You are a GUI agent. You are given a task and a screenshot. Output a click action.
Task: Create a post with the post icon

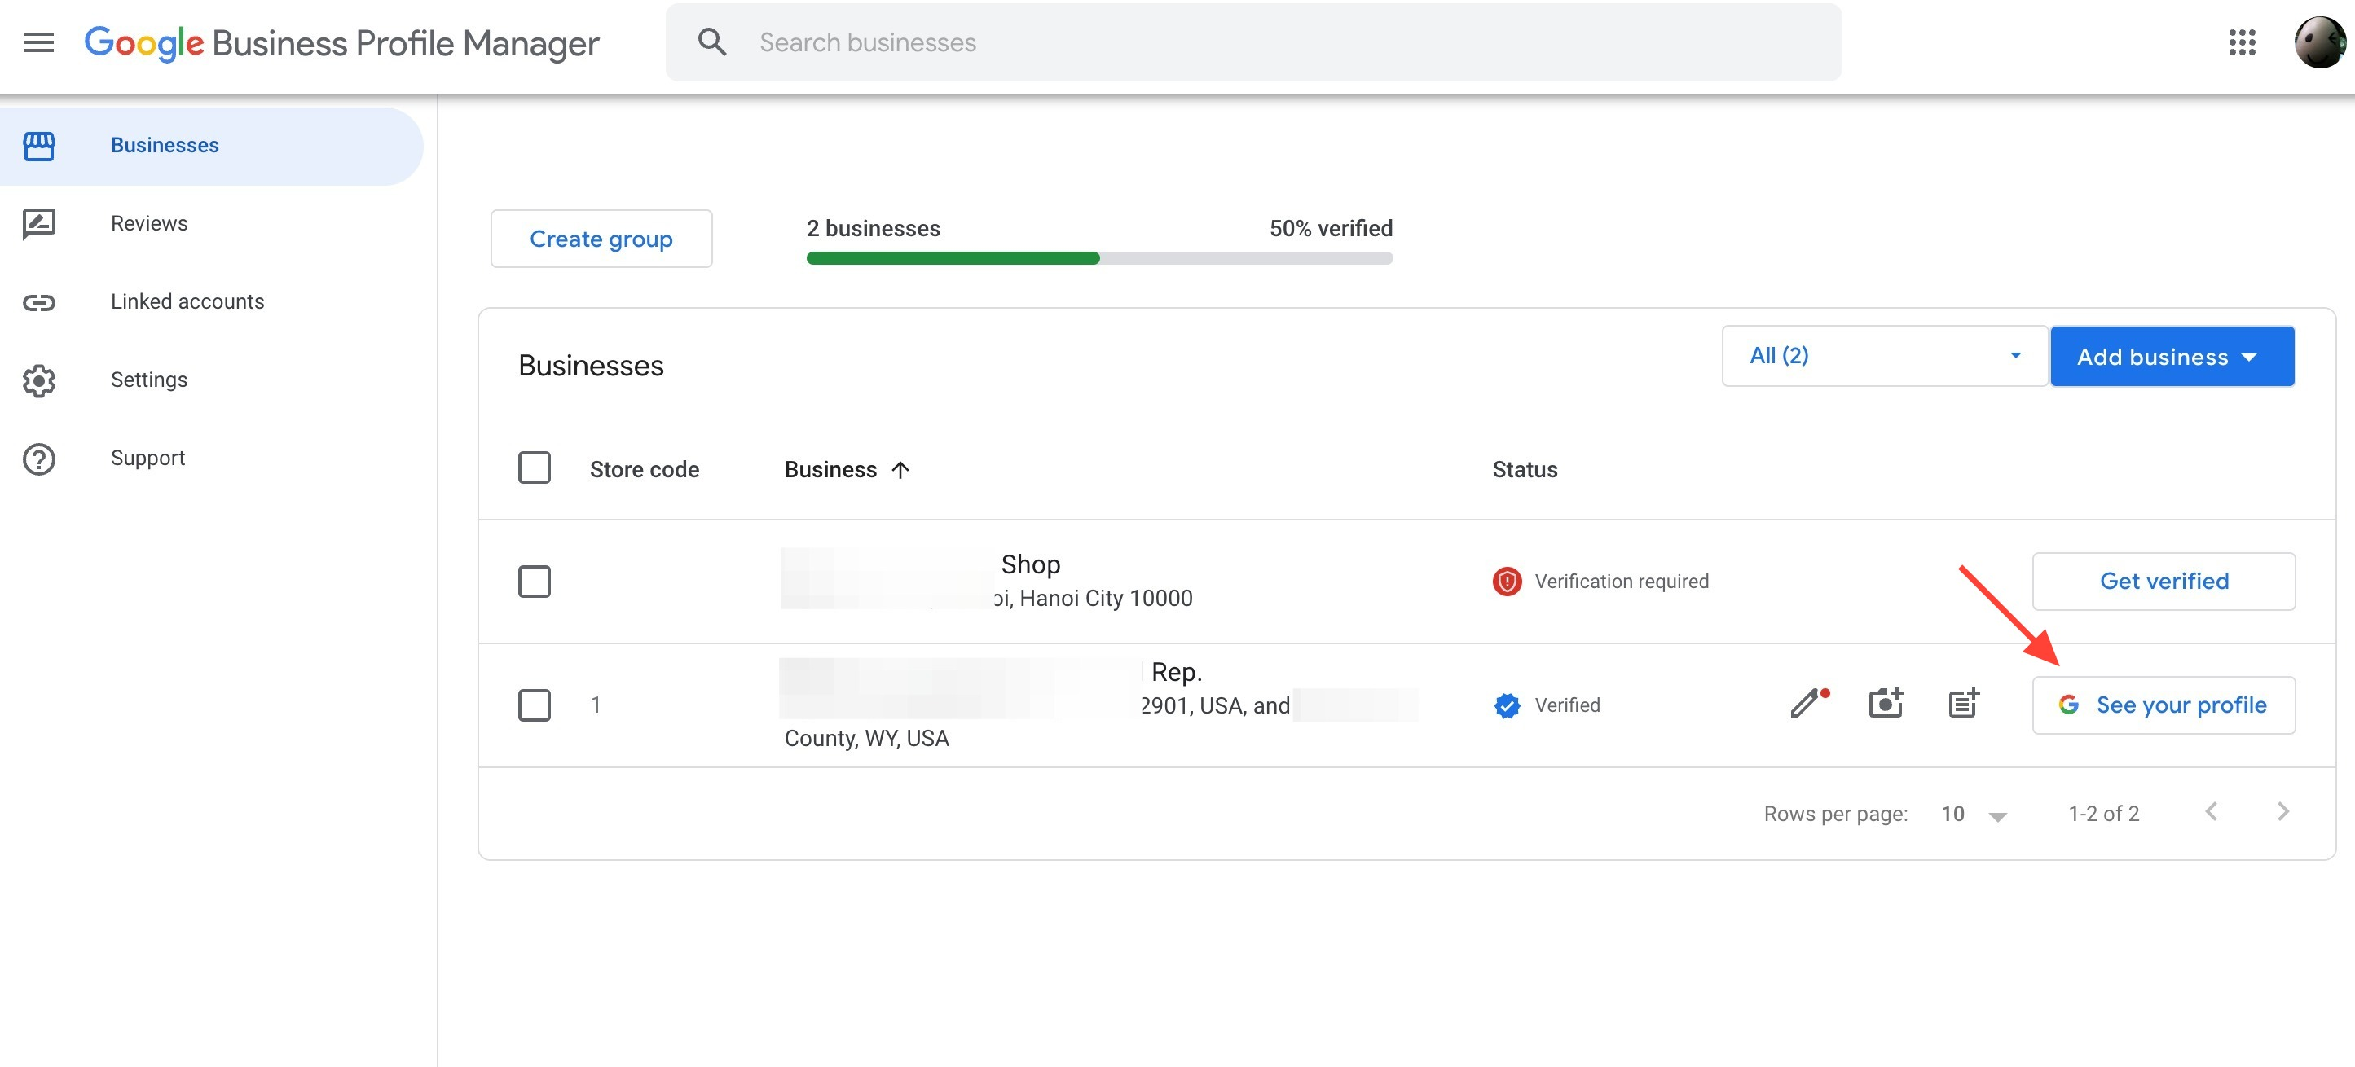click(1964, 702)
